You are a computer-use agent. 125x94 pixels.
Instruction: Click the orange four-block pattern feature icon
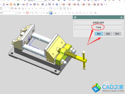point(11,4)
